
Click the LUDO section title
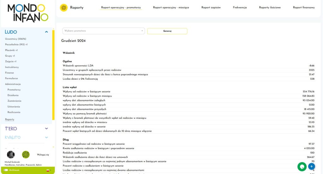pos(11,32)
